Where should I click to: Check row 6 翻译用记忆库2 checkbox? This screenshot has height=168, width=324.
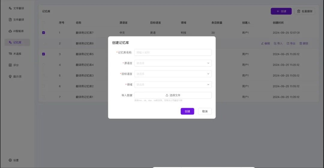(43, 86)
